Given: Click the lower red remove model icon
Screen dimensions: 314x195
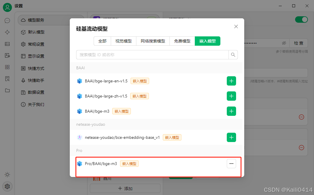Looking at the screenshot, I should [x=301, y=148].
